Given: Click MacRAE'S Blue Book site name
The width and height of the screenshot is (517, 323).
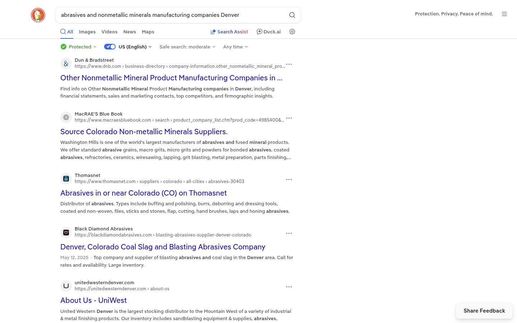Looking at the screenshot, I should (99, 114).
